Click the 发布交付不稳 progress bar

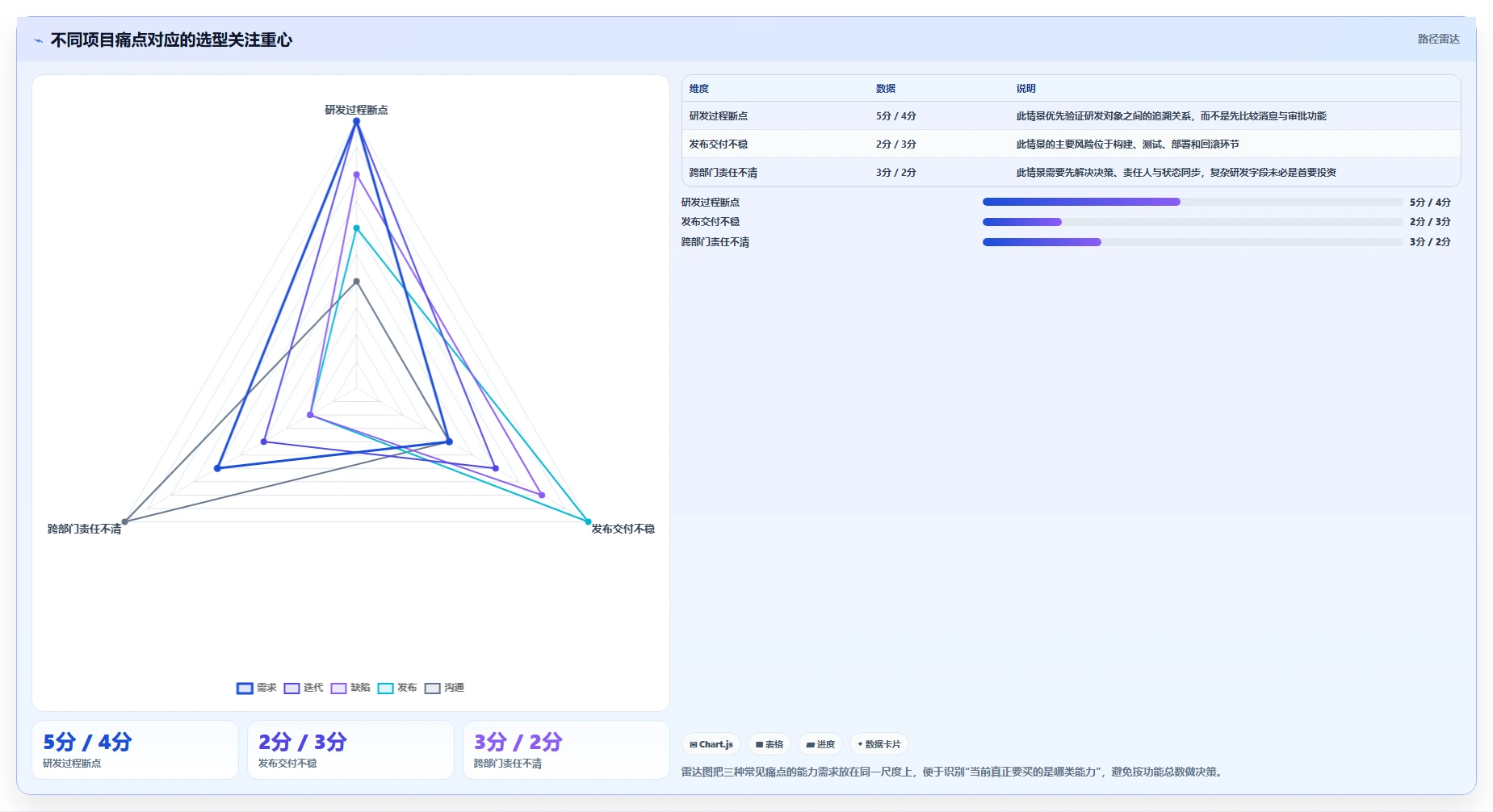tap(1193, 222)
